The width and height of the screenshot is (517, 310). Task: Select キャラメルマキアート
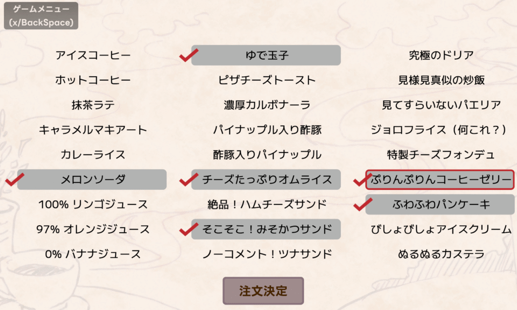pyautogui.click(x=91, y=130)
